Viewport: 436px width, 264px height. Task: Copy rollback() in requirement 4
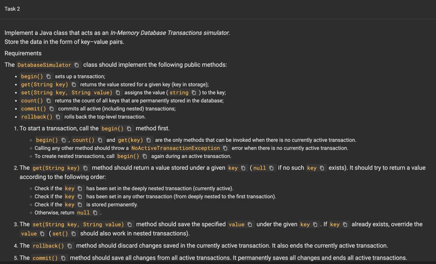click(70, 246)
